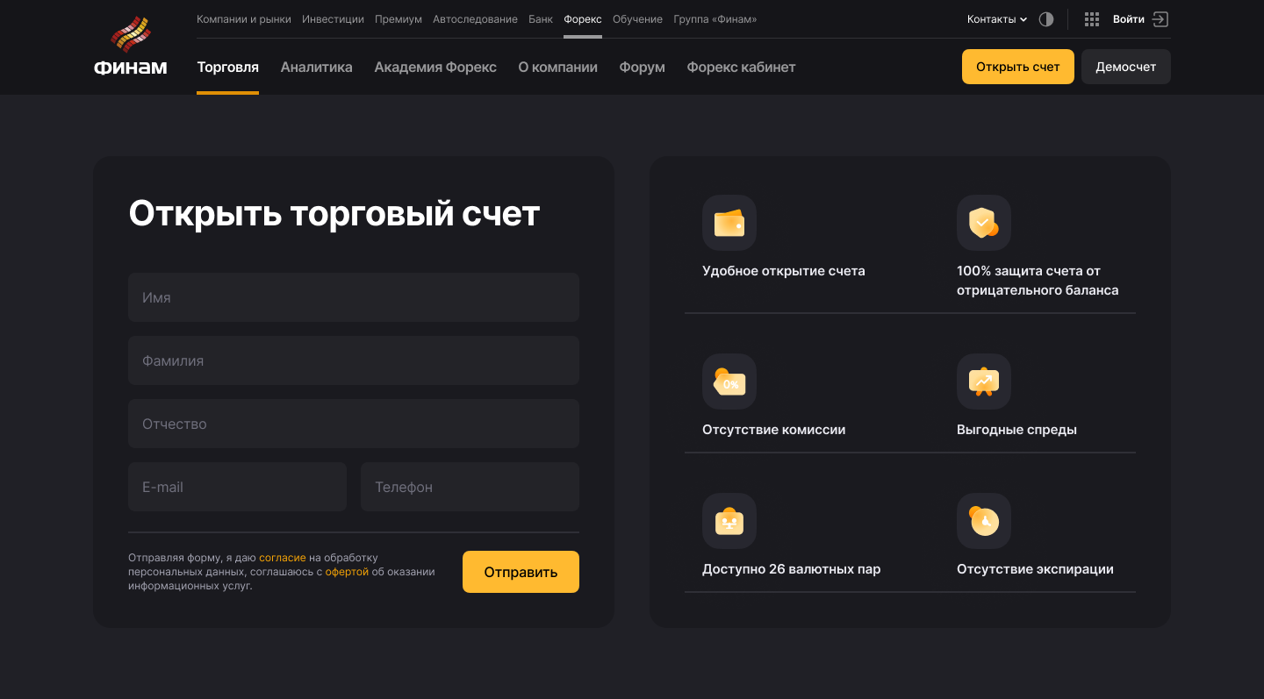Click the Войти link
Screen dimensions: 1264x699
(x=1128, y=19)
